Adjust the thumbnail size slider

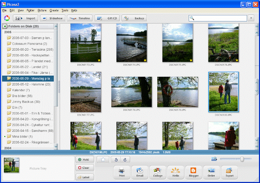click(x=242, y=159)
